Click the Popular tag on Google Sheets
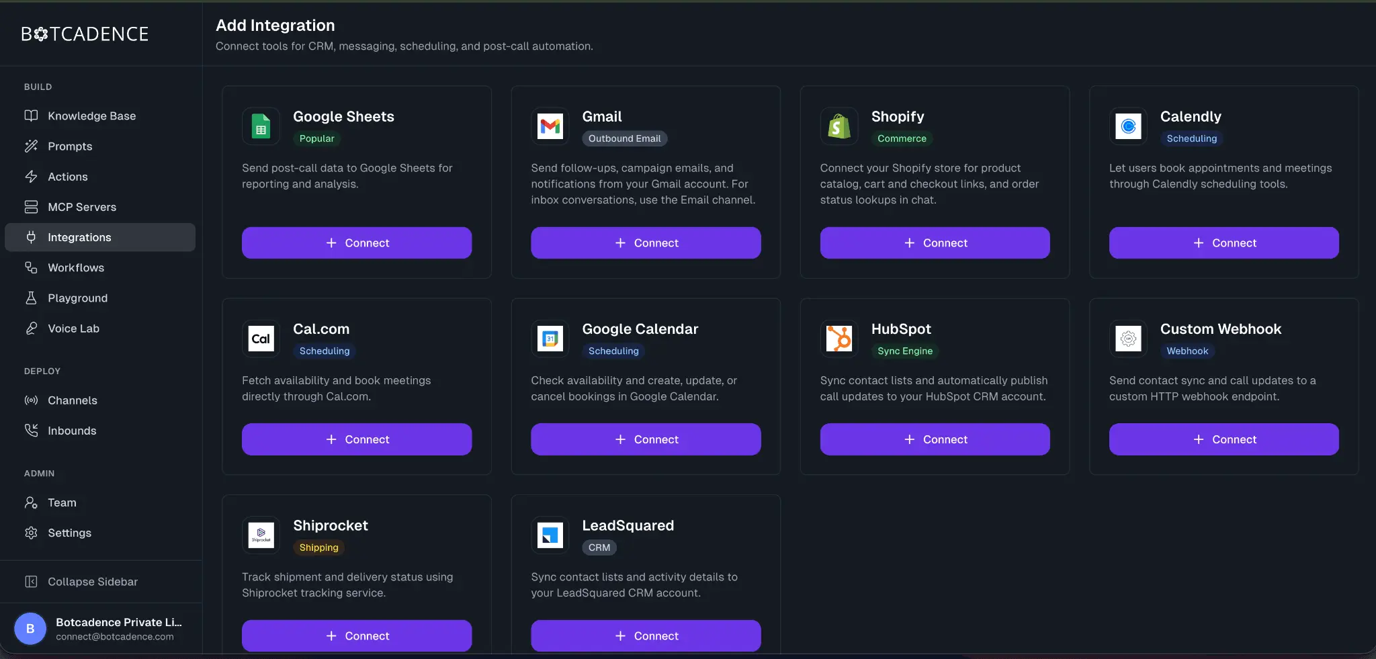This screenshot has width=1376, height=659. pos(316,138)
